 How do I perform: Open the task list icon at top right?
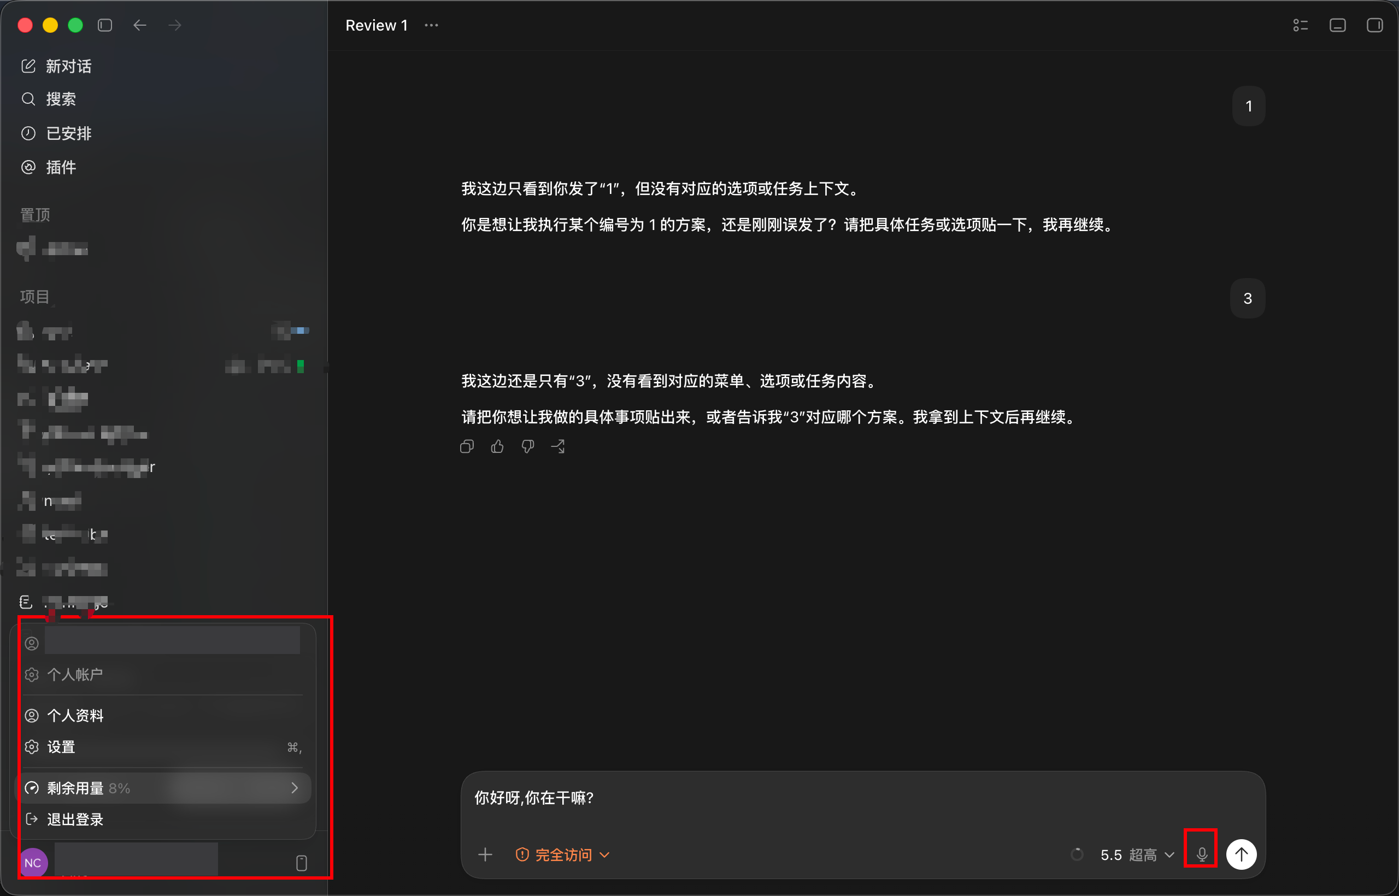tap(1301, 25)
